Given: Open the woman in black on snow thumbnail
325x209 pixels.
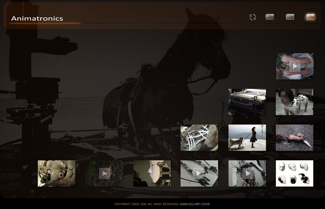Looking at the screenshot, I should click(247, 138).
